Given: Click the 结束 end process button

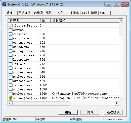Looking at the screenshot, I should (90, 112).
